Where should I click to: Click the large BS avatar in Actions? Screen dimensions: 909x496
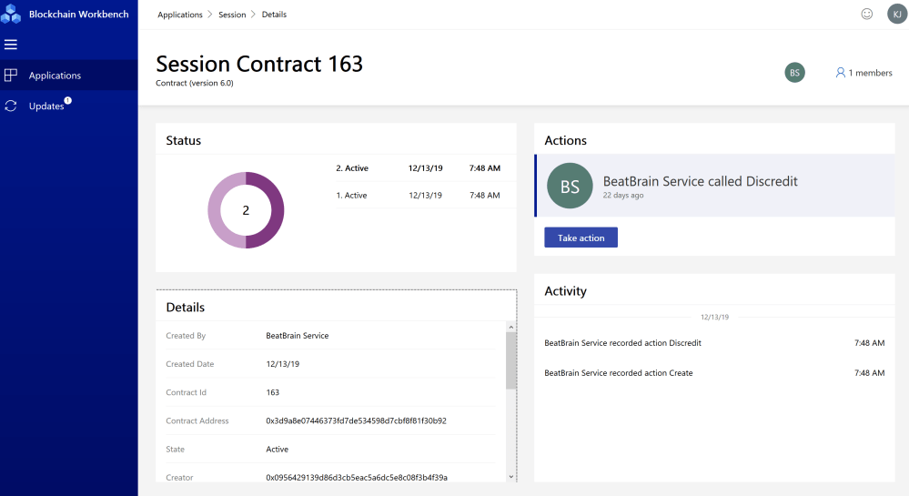coord(570,187)
